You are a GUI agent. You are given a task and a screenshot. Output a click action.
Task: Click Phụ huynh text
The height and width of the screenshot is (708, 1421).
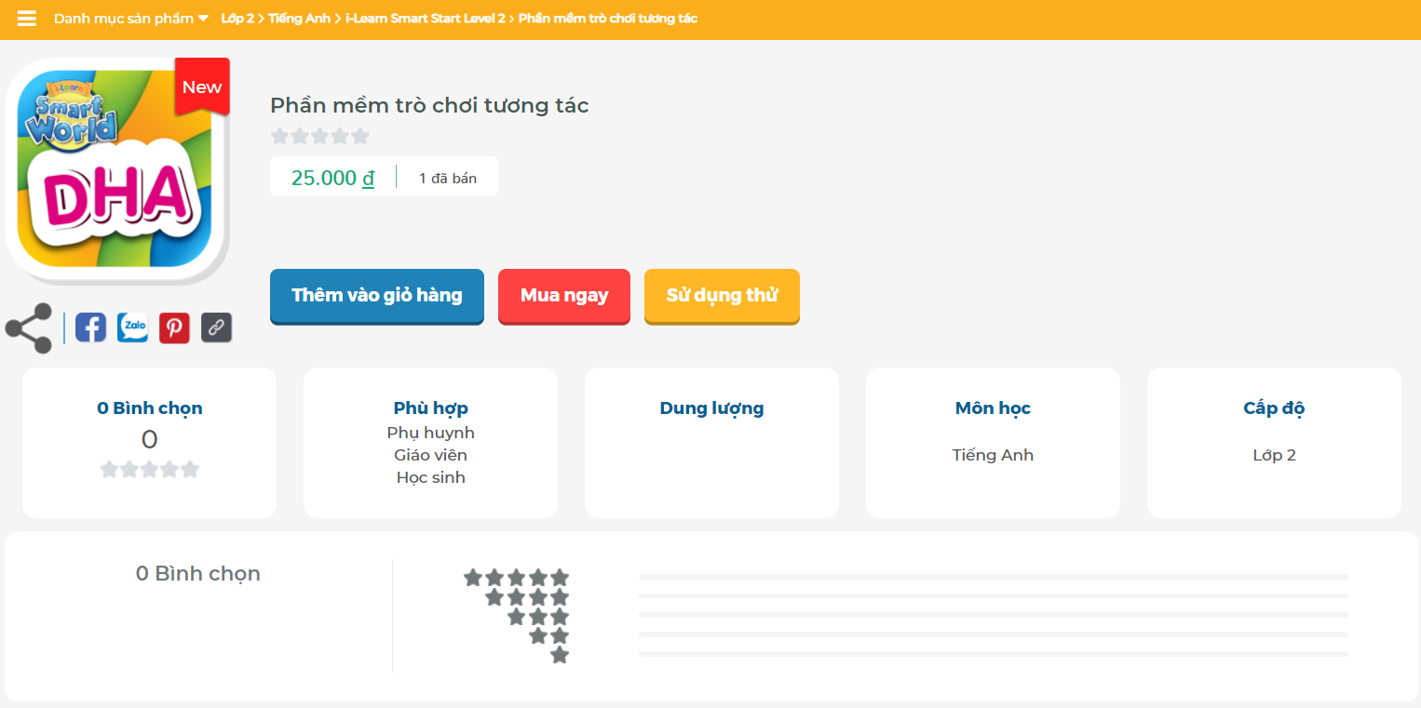click(431, 433)
